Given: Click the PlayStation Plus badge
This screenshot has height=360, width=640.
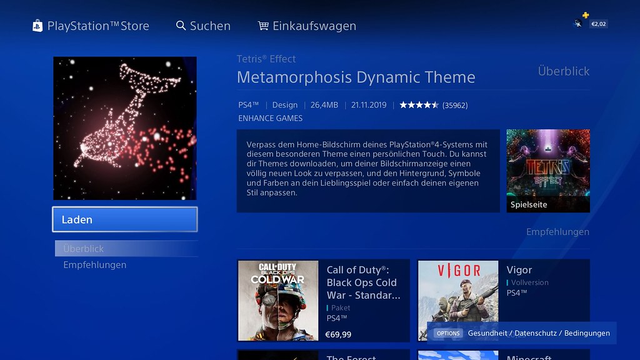Looking at the screenshot, I should coord(586,15).
